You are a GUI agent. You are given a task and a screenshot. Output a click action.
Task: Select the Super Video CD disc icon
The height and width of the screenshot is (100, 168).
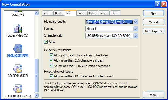18,28
